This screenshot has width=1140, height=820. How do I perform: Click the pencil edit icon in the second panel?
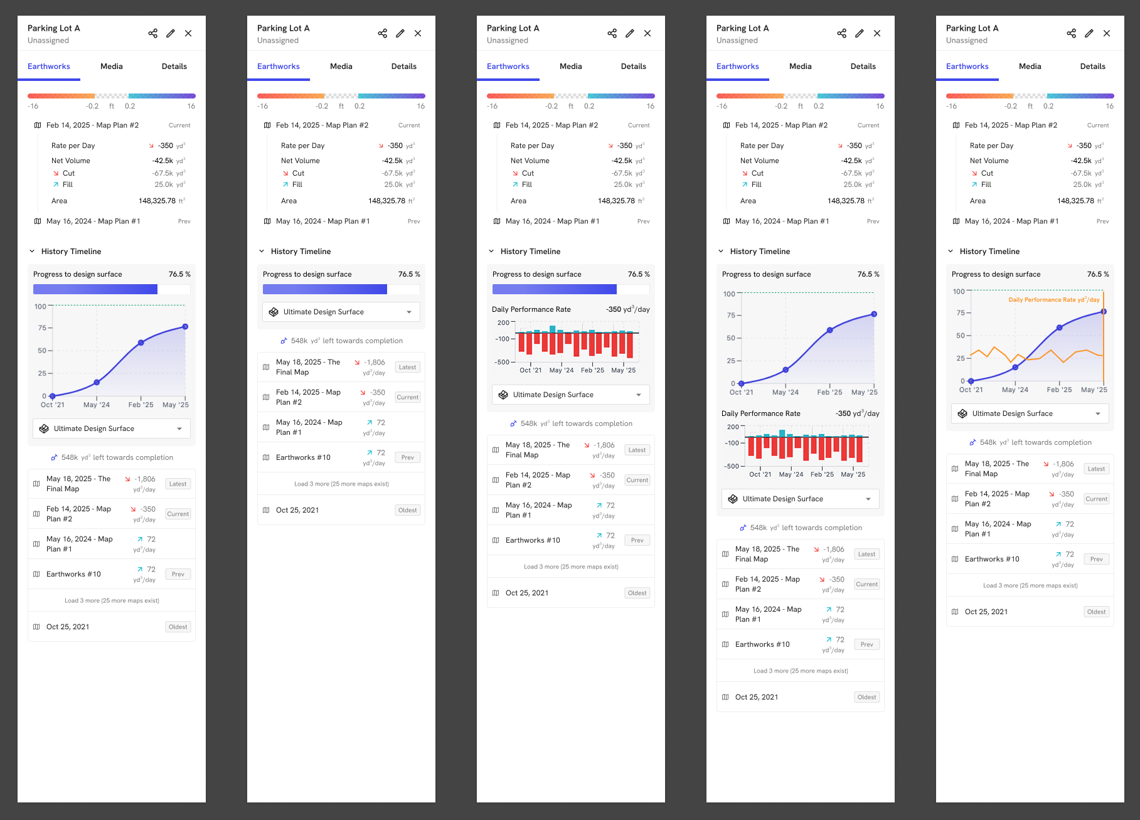click(x=400, y=33)
